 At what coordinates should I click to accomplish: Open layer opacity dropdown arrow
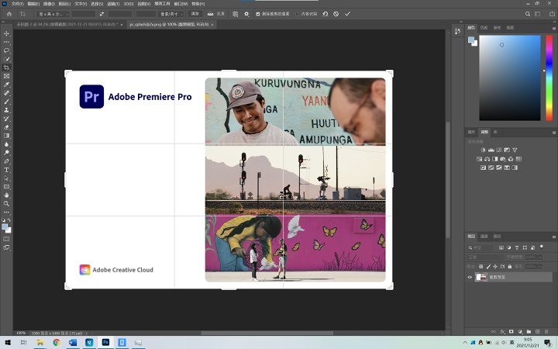[540, 257]
